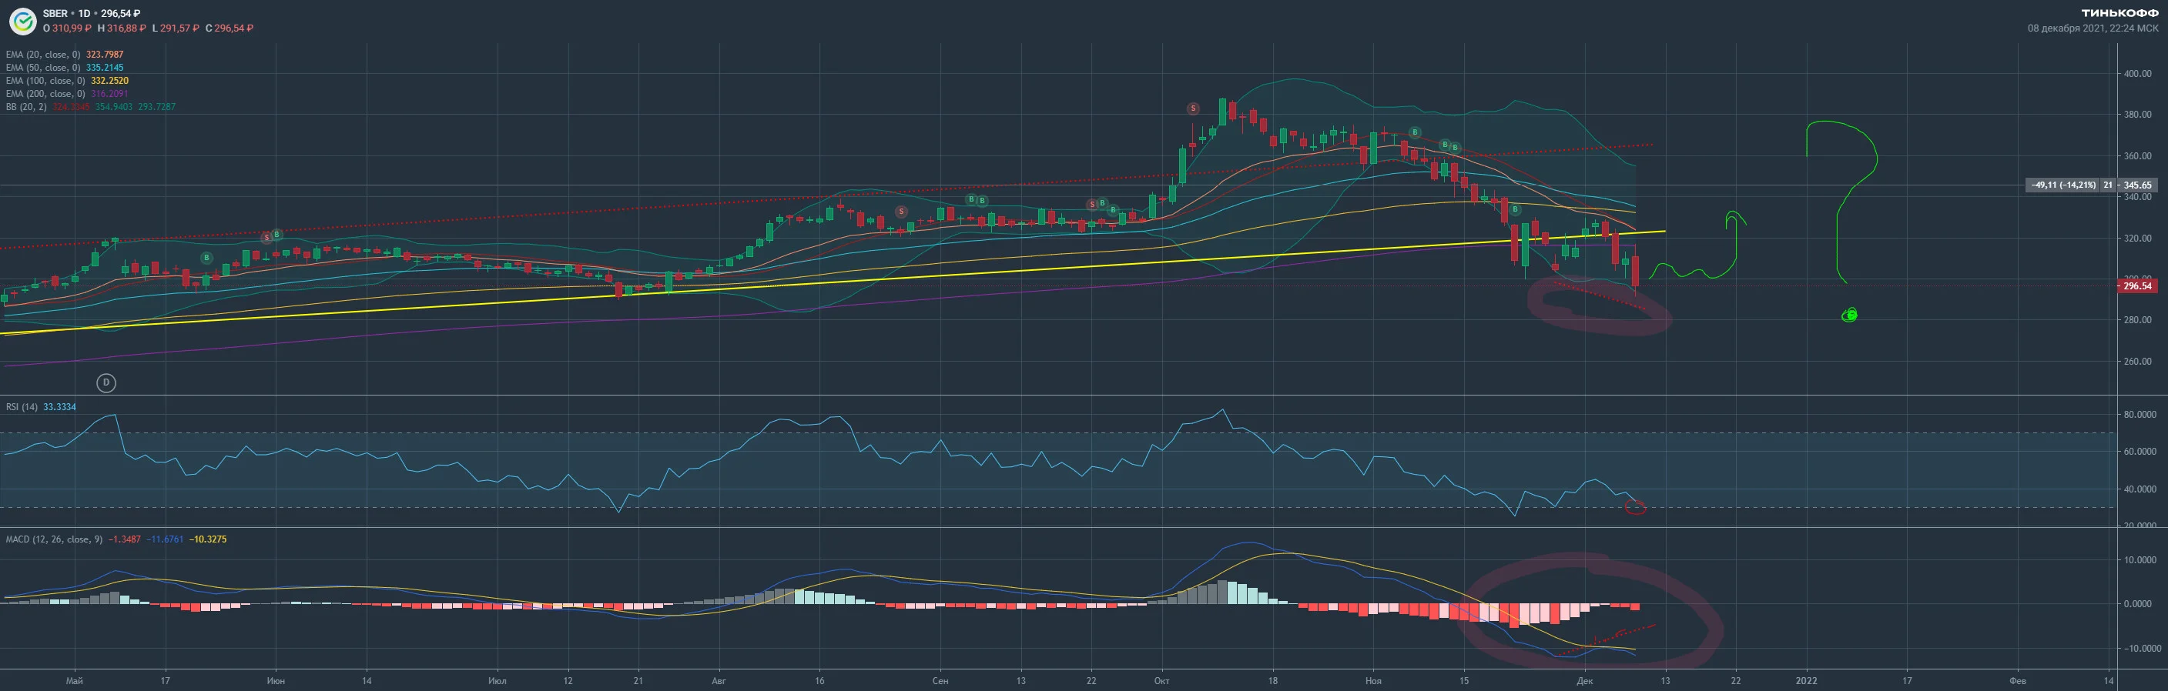Click the ТИНЬКОФФ brand text
This screenshot has width=2168, height=691.
click(2120, 13)
